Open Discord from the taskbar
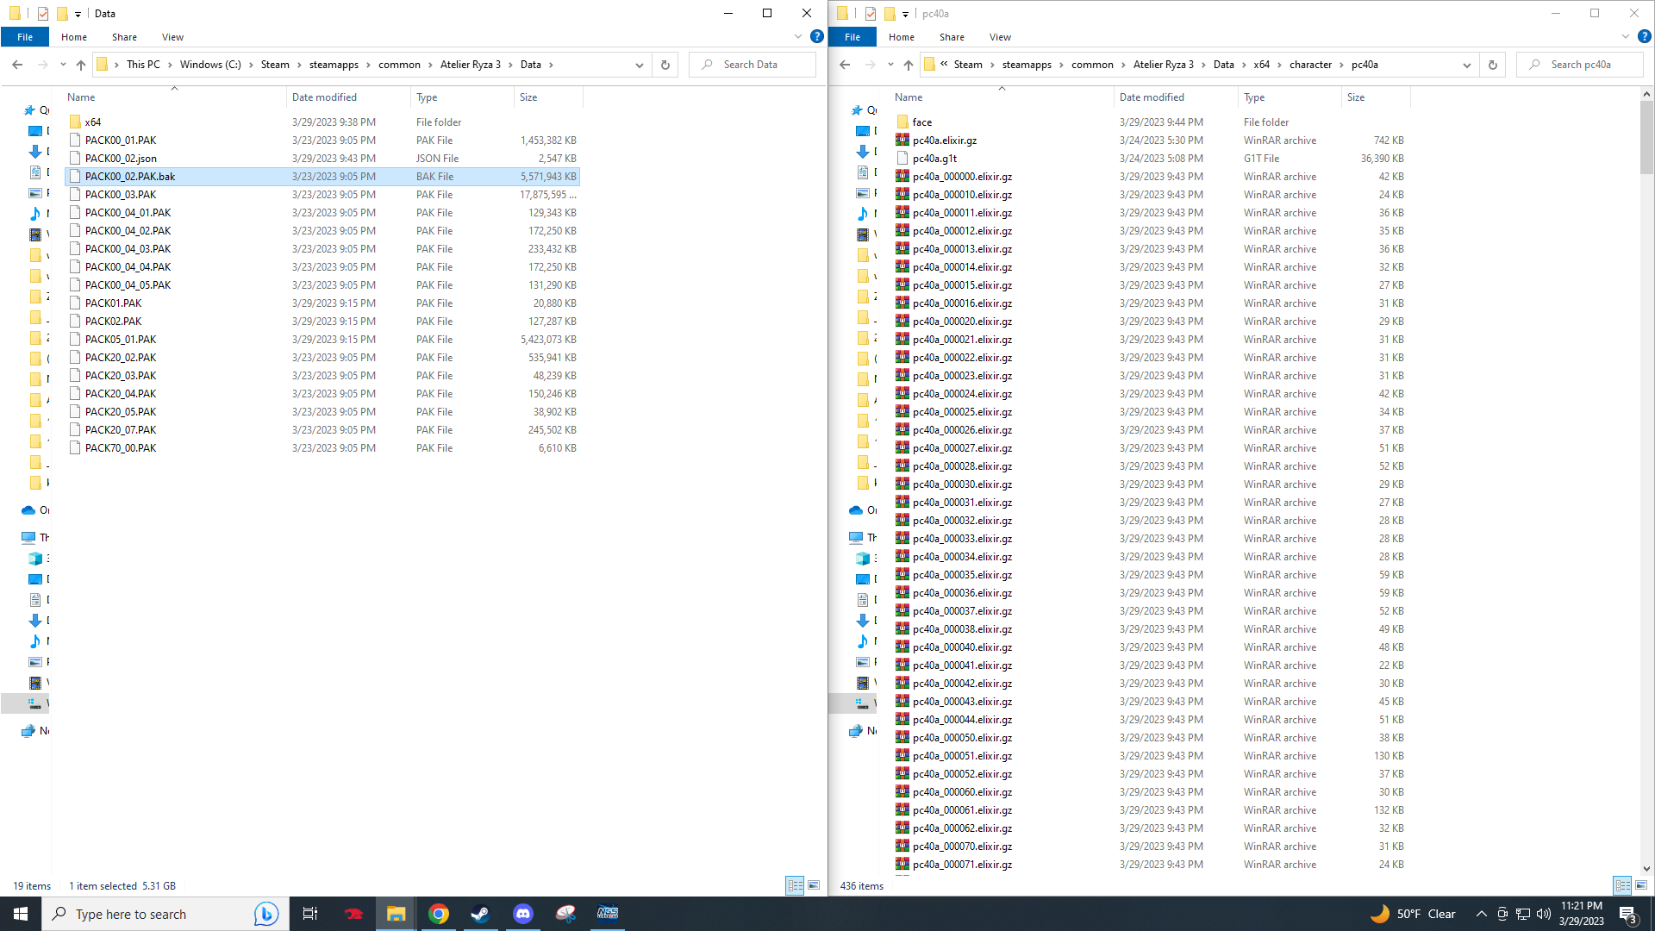 [x=523, y=914]
